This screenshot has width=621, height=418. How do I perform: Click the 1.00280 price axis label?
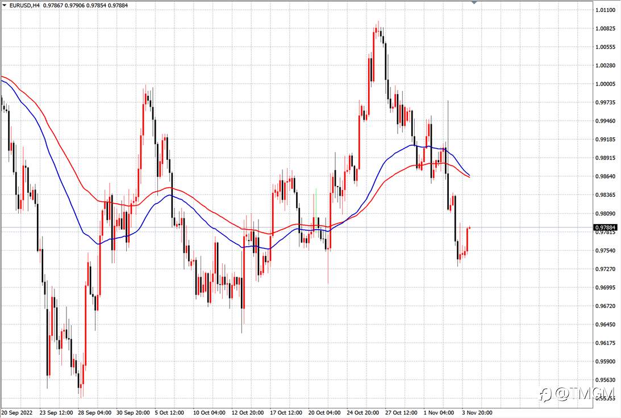pos(606,65)
